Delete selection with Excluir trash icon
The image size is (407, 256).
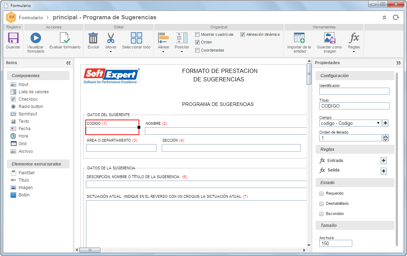93,38
